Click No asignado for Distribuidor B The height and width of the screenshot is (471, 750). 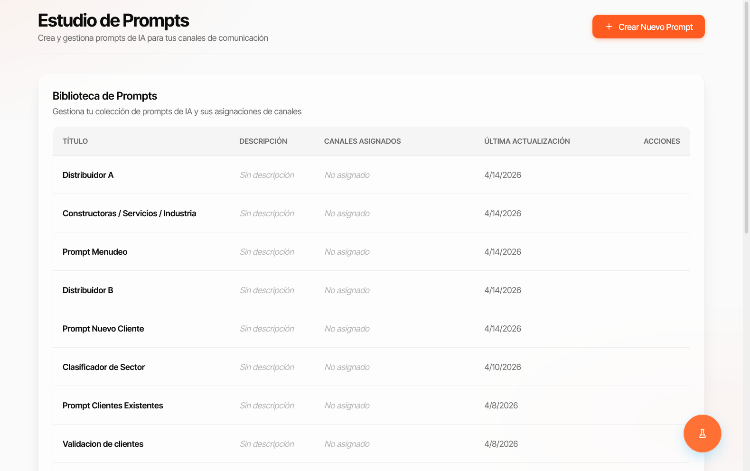point(347,290)
